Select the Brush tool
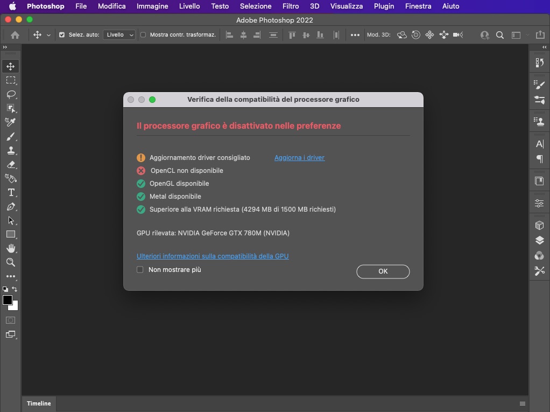 tap(11, 136)
